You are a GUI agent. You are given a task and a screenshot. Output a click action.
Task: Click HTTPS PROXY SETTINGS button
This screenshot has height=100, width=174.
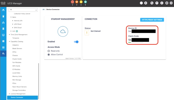pos(152,20)
